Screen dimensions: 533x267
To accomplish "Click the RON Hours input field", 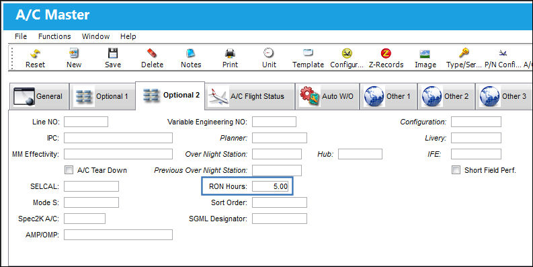I will 270,186.
